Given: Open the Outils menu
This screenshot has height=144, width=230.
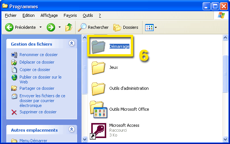Looking at the screenshot, I should pyautogui.click(x=88, y=15).
